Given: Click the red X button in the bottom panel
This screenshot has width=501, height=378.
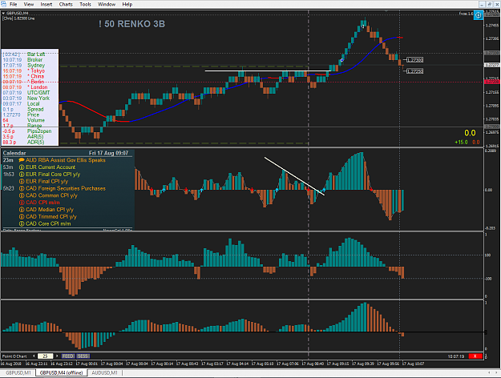Looking at the screenshot, I should [x=475, y=356].
